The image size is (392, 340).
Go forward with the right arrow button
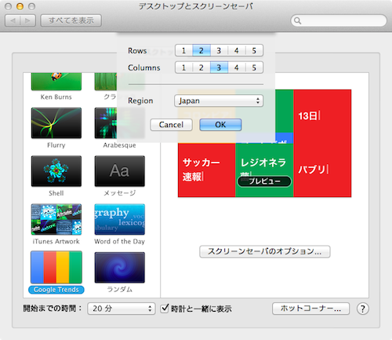[x=27, y=20]
